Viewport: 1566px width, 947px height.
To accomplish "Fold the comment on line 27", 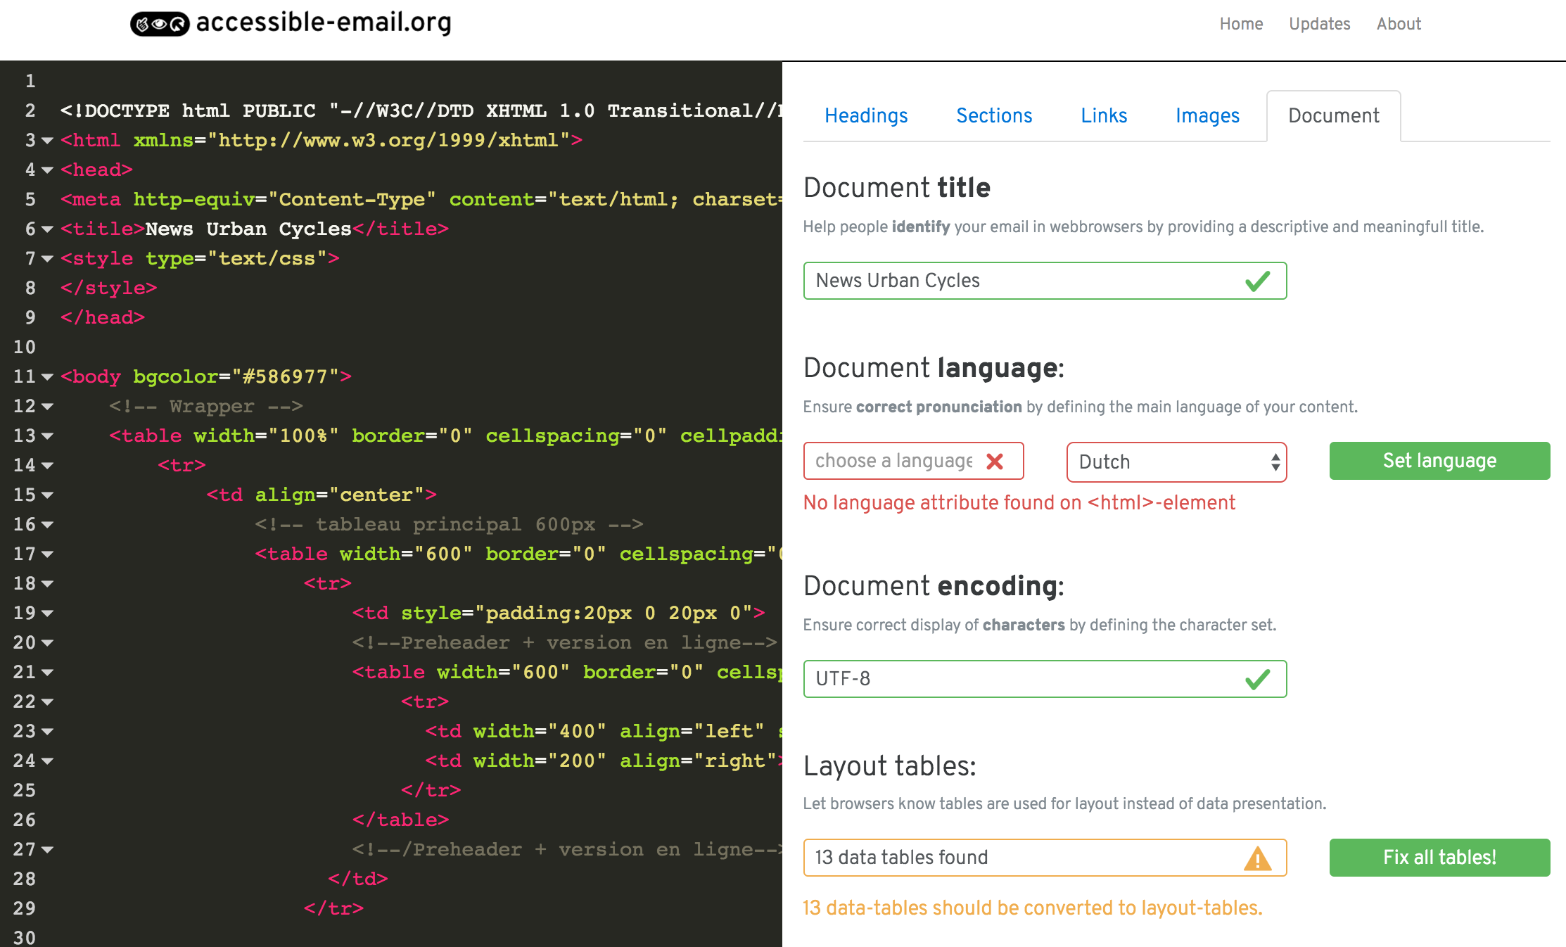I will click(47, 850).
